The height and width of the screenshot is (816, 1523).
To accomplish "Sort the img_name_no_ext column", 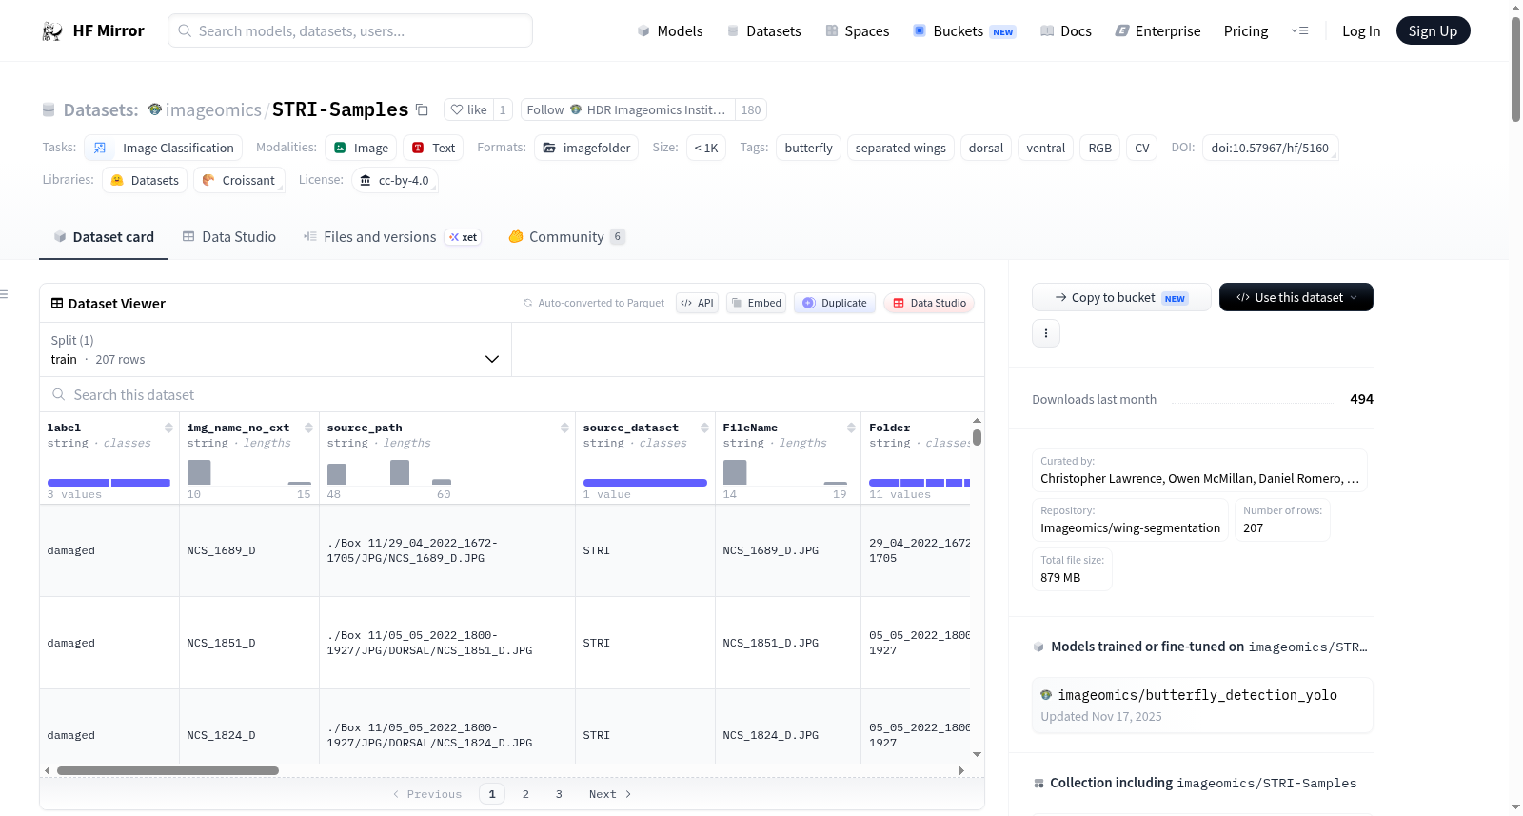I will pyautogui.click(x=308, y=428).
